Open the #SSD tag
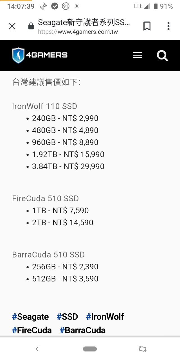This screenshot has height=361, width=180. coord(67,317)
